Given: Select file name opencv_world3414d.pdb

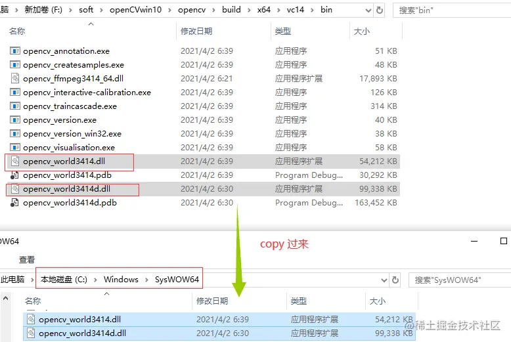Looking at the screenshot, I should point(70,203).
